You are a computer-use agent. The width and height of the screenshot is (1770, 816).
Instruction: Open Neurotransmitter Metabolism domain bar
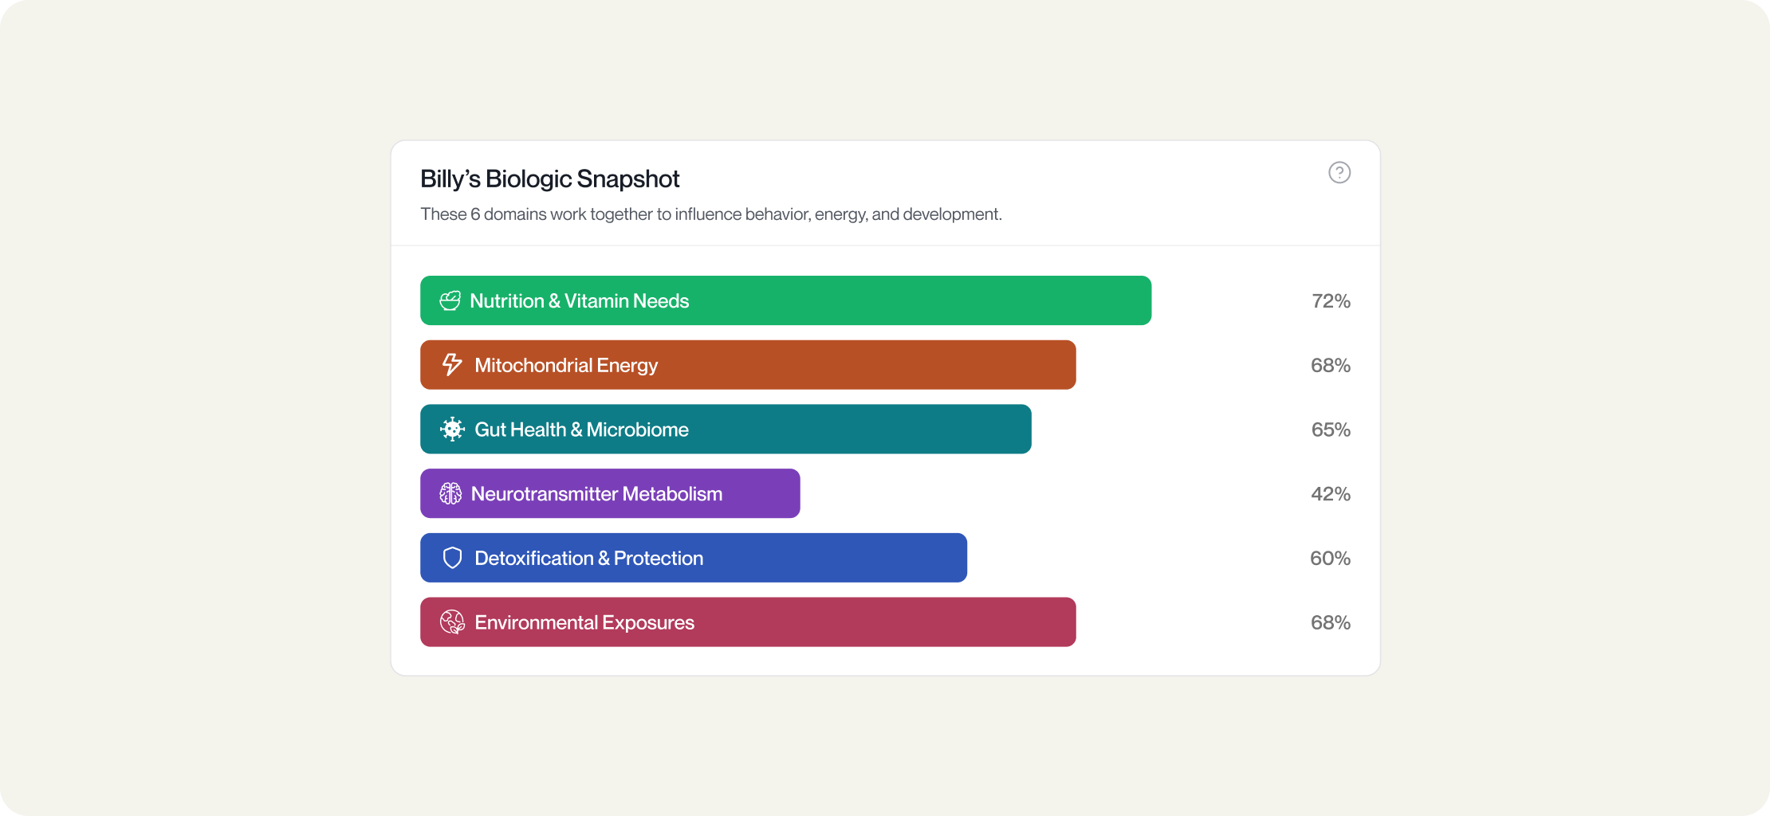point(610,493)
